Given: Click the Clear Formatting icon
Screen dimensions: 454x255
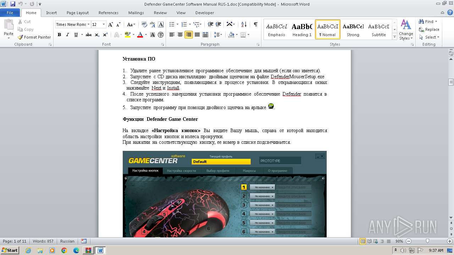Looking at the screenshot, I should pos(144,24).
